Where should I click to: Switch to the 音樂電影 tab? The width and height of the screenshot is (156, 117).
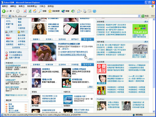[36, 65]
